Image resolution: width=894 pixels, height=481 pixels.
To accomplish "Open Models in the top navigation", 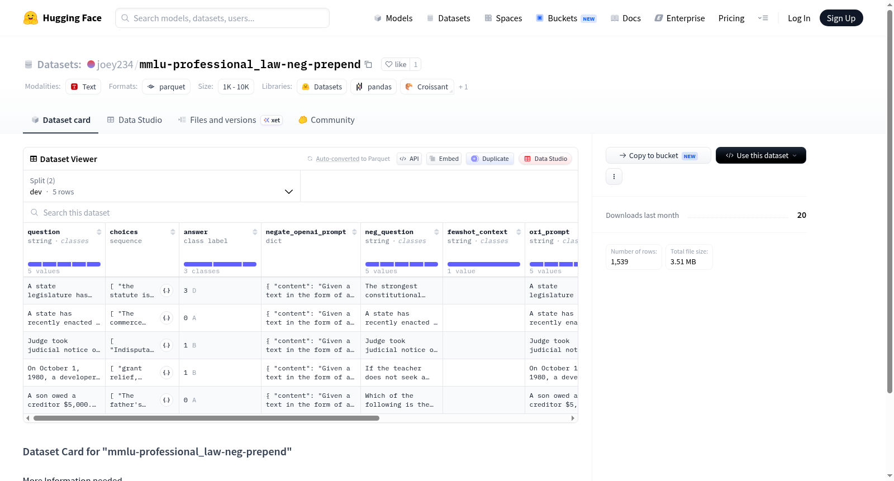I will (x=393, y=18).
